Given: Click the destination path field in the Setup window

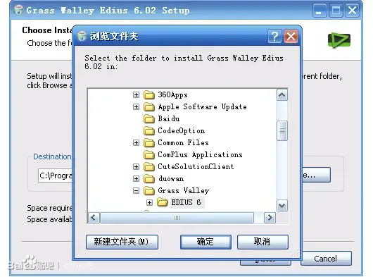Looking at the screenshot, I should [x=56, y=176].
